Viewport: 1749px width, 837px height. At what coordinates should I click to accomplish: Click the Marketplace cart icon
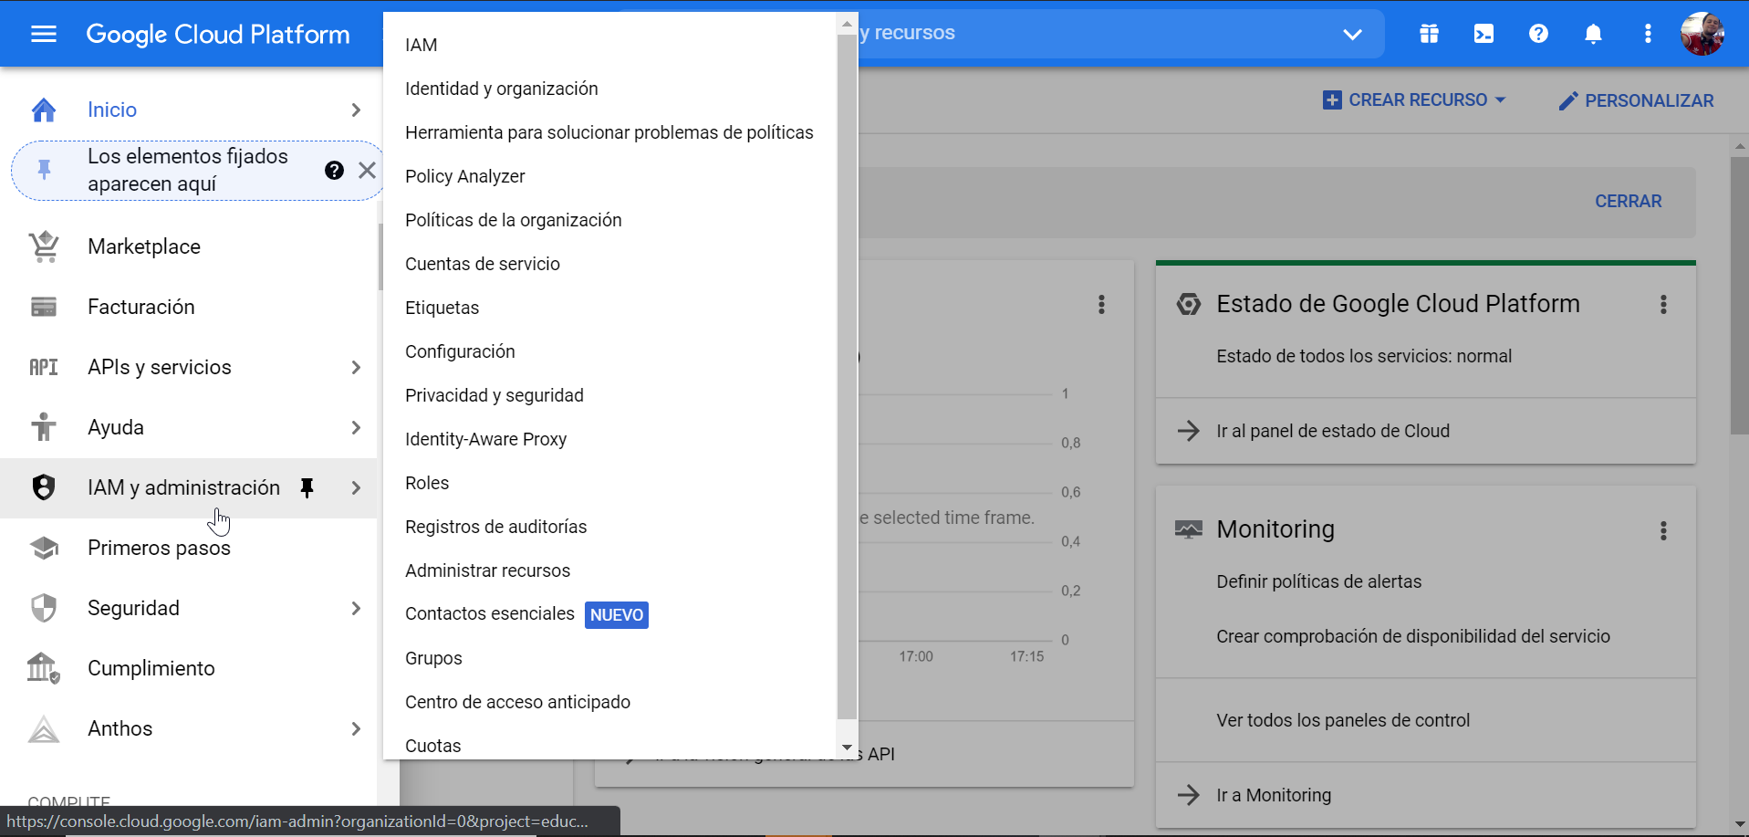(x=44, y=246)
